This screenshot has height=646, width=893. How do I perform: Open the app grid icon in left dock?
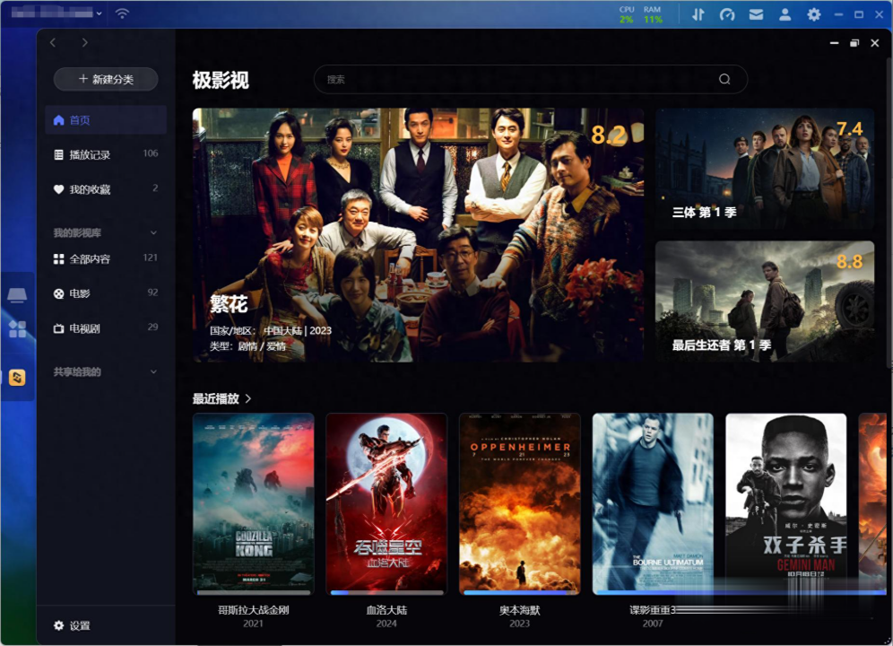click(17, 329)
